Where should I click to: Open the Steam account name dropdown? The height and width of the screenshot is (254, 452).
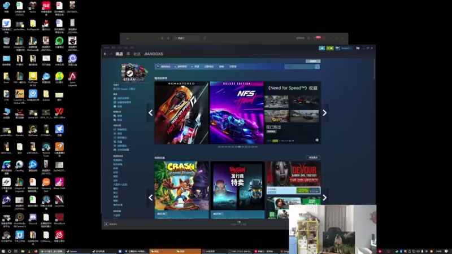[346, 48]
